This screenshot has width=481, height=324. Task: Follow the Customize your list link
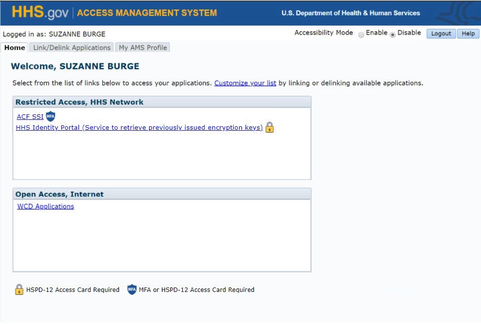click(x=245, y=83)
